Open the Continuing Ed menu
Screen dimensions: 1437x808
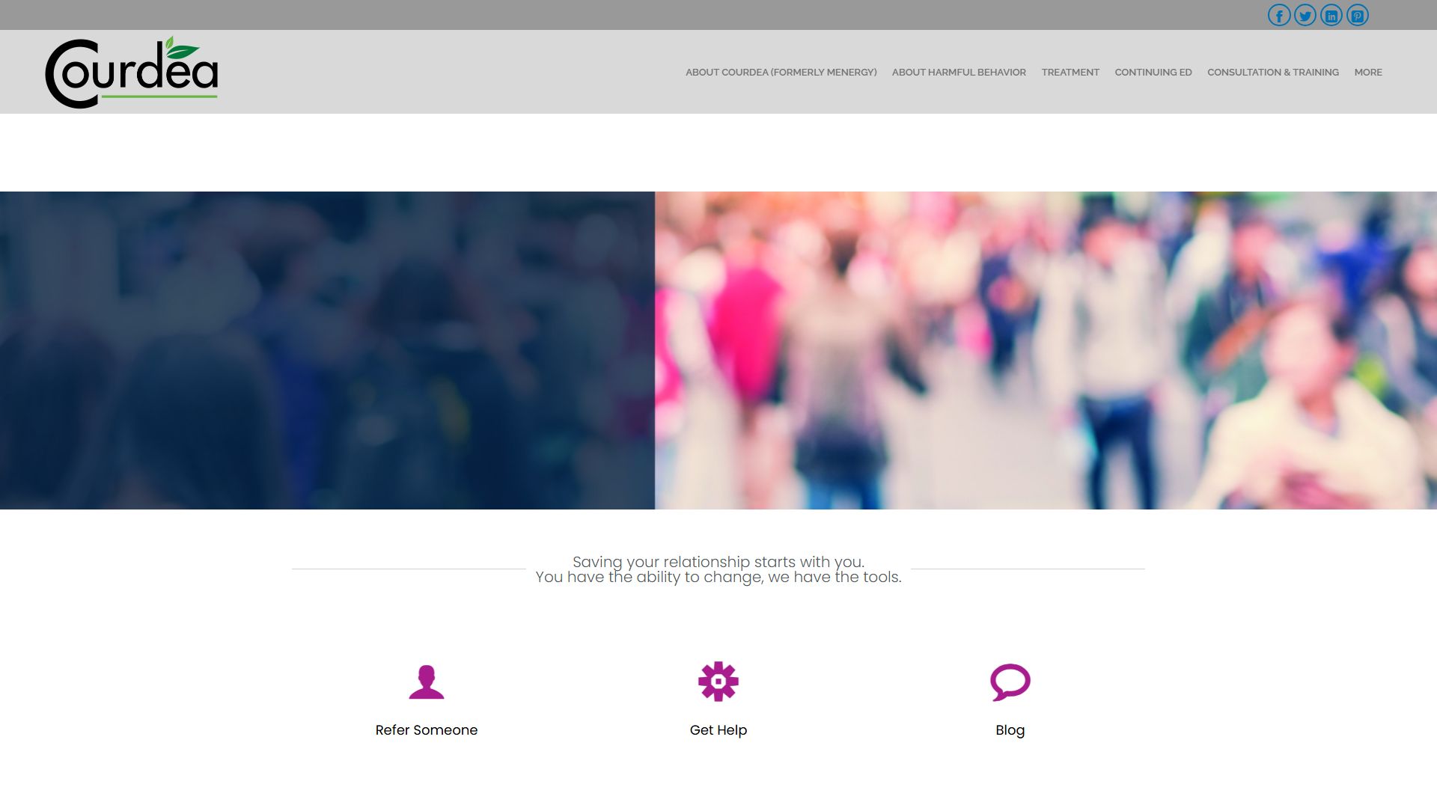click(1153, 73)
